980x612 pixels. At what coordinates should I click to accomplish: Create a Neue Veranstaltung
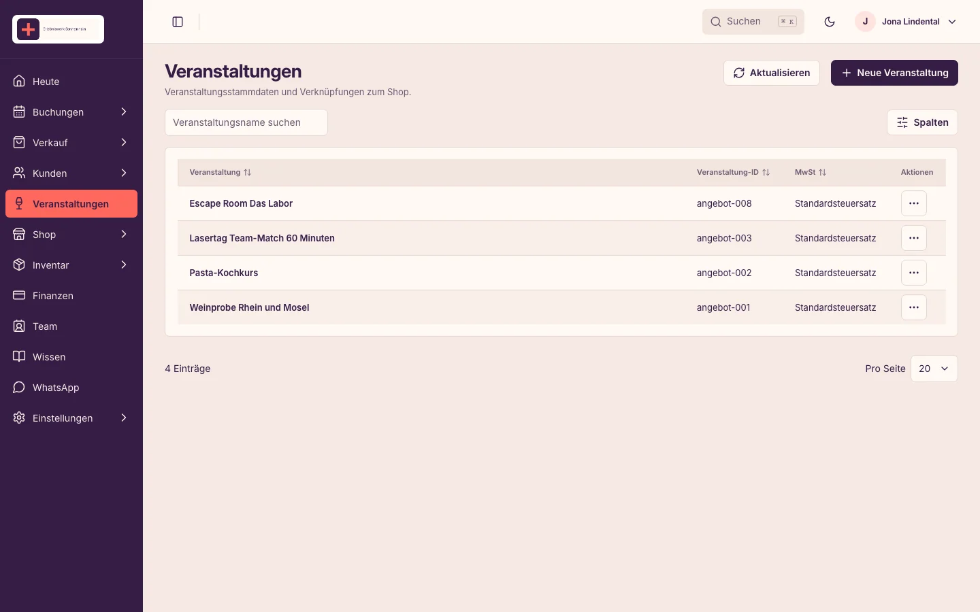pos(894,73)
